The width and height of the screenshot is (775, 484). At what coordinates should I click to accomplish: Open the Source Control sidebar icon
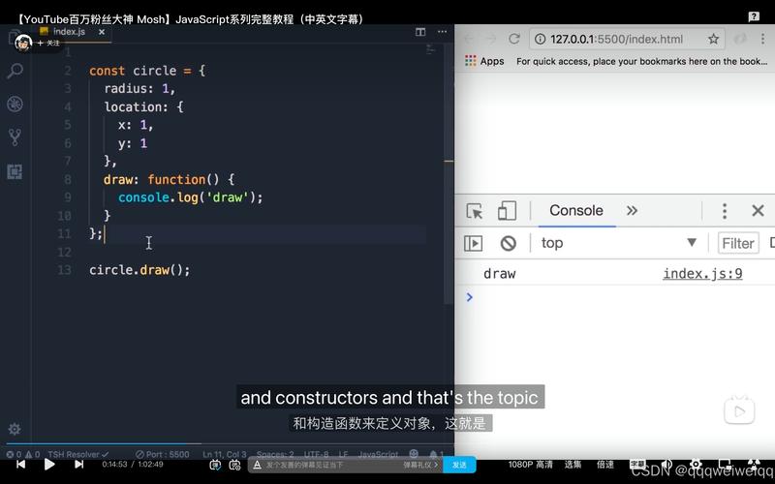click(15, 137)
